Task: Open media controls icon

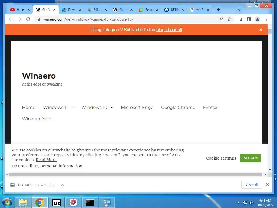Action: tap(240, 19)
